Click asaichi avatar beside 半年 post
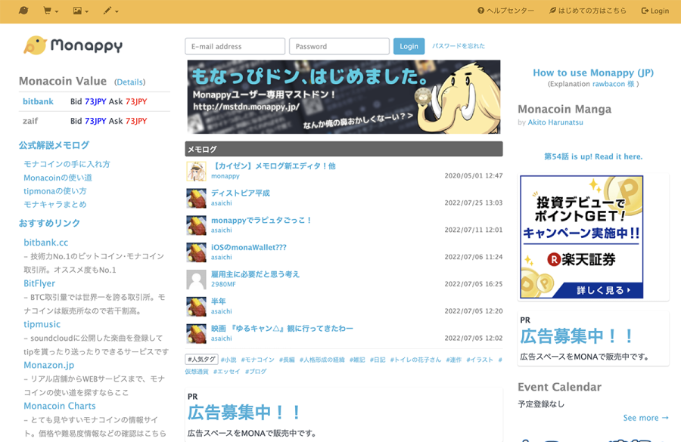The image size is (681, 442). (196, 307)
